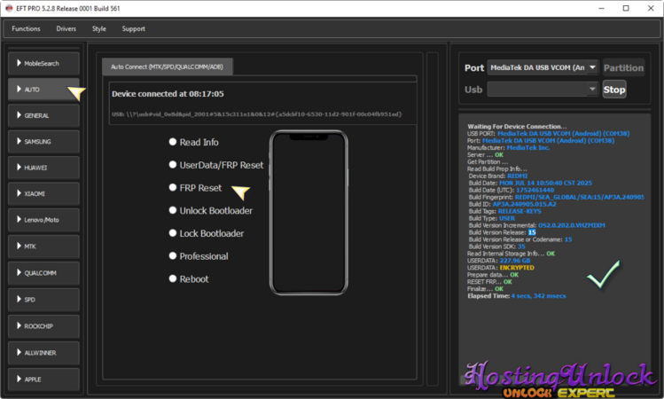This screenshot has height=399, width=664.
Task: Select the Unlock Bootloader option
Action: click(173, 211)
